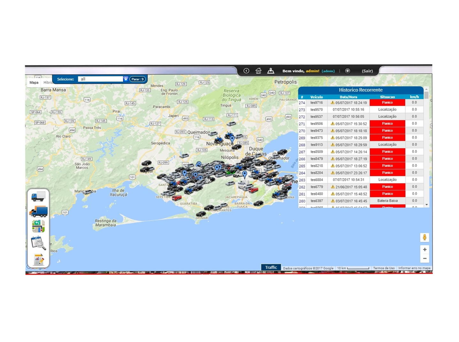459x342 pixels.
Task: Open the reports chart document icon
Action: point(39,259)
